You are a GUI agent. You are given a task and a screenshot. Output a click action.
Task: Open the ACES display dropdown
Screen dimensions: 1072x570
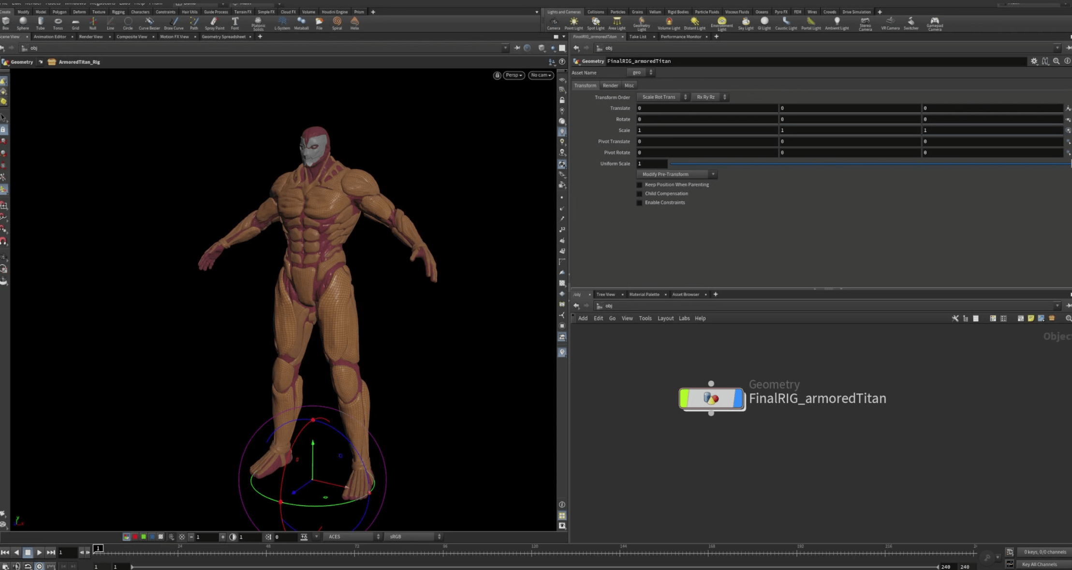pos(353,537)
